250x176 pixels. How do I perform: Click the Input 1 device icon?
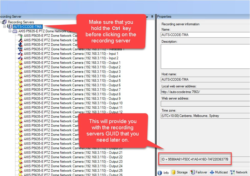click(x=20, y=54)
